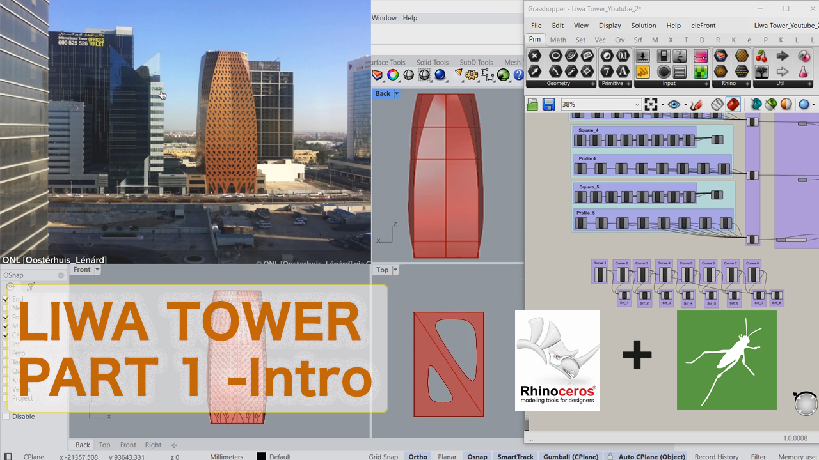Select the Circle parameter icon
This screenshot has height=460, width=819.
555,56
